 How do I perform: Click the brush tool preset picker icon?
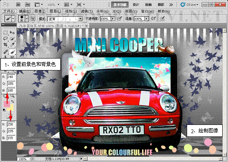point(8,19)
